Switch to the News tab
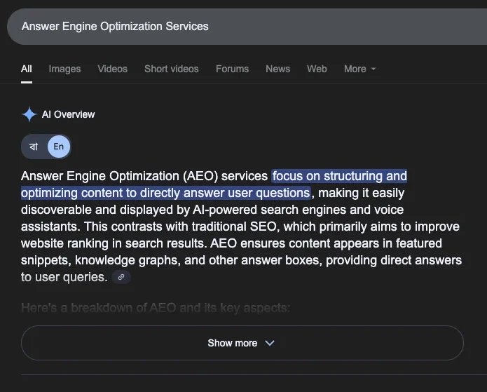487x392 pixels. coord(278,69)
